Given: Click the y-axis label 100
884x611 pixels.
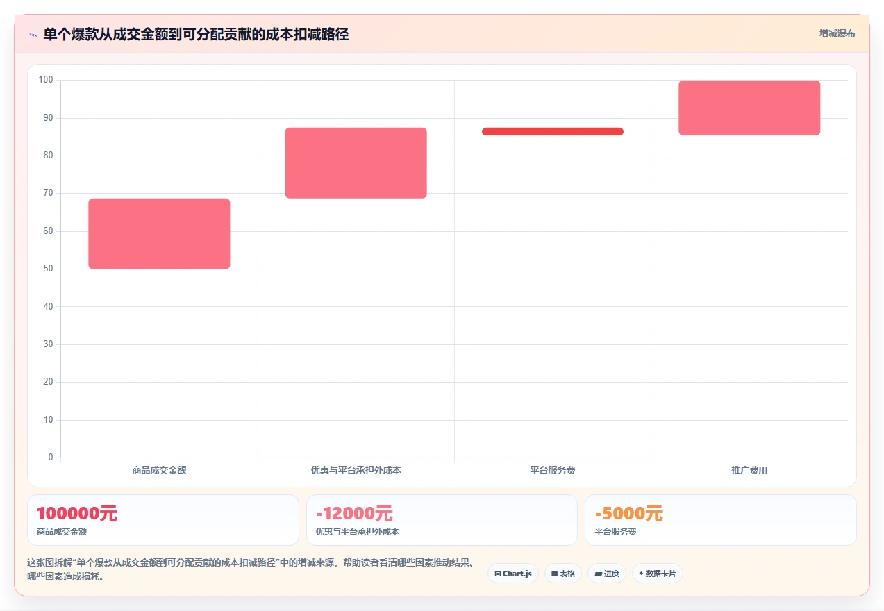Looking at the screenshot, I should [x=46, y=80].
